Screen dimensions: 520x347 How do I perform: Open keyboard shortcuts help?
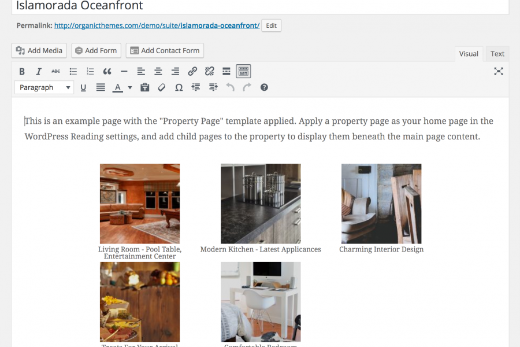point(264,87)
